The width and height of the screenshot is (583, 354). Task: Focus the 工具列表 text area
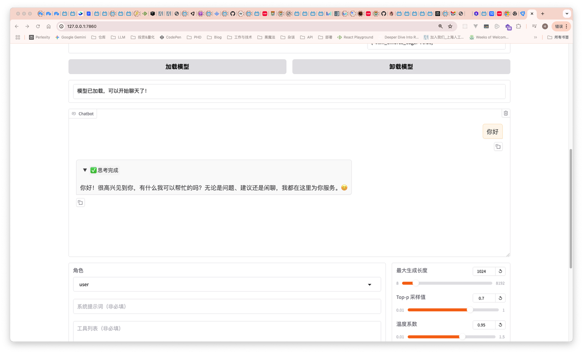(227, 331)
